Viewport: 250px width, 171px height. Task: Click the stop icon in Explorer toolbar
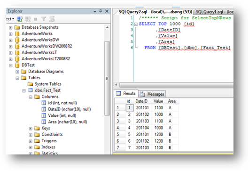(36, 19)
